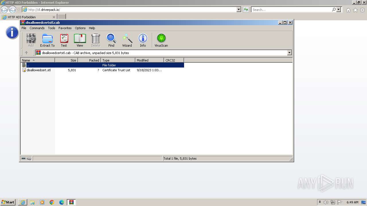Open the Find magnifier tool
Viewport: 367px width, 206px height.
click(111, 40)
